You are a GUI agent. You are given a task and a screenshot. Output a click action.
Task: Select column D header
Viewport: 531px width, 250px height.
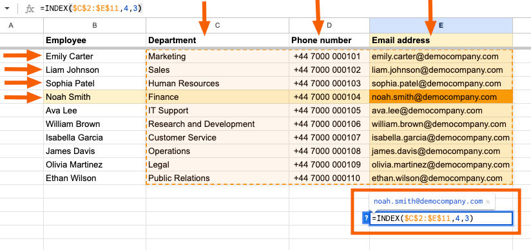pos(329,25)
